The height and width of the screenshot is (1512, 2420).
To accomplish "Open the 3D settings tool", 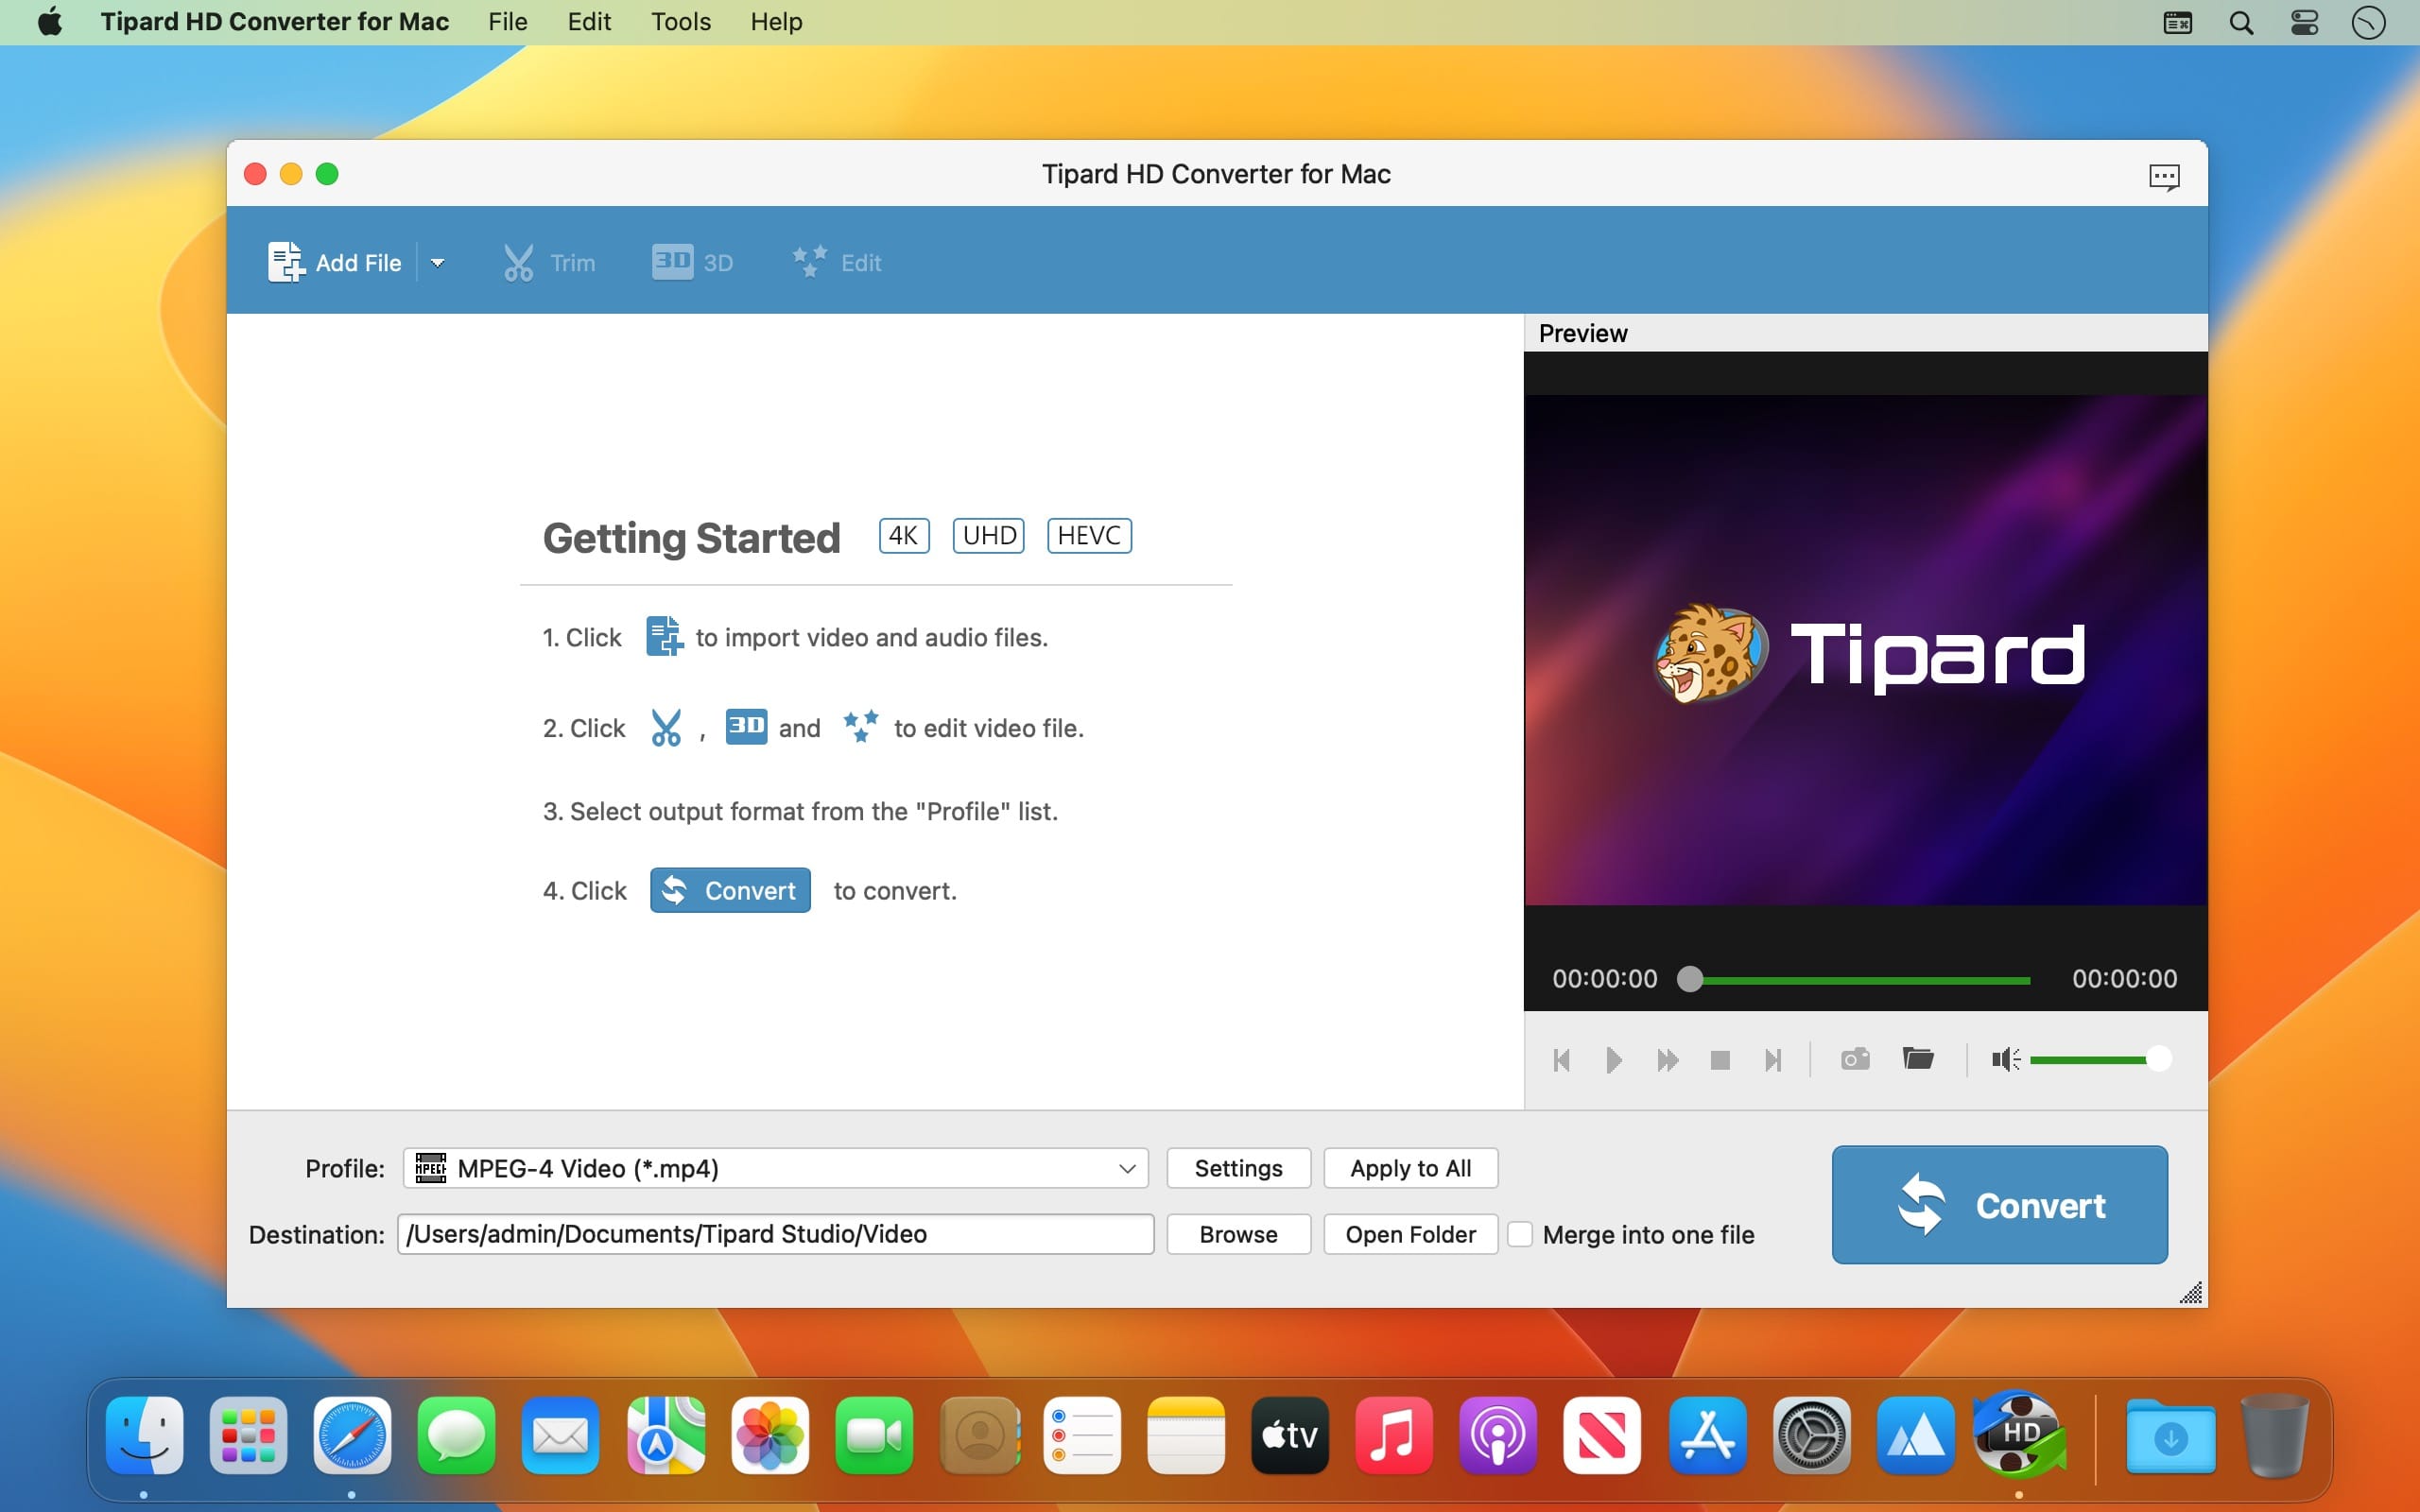I will tap(692, 262).
